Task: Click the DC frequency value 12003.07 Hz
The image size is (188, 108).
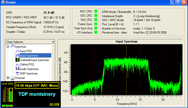Action: pos(51,22)
